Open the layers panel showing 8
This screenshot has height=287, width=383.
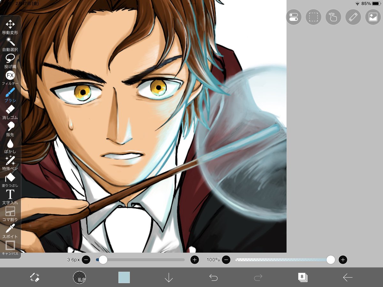pyautogui.click(x=303, y=277)
